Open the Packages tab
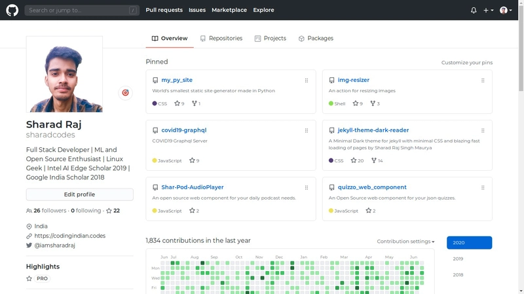This screenshot has width=524, height=294. click(316, 39)
